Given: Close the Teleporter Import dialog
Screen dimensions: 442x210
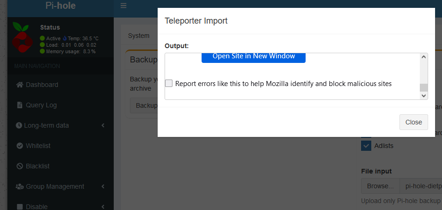Looking at the screenshot, I should coord(413,122).
